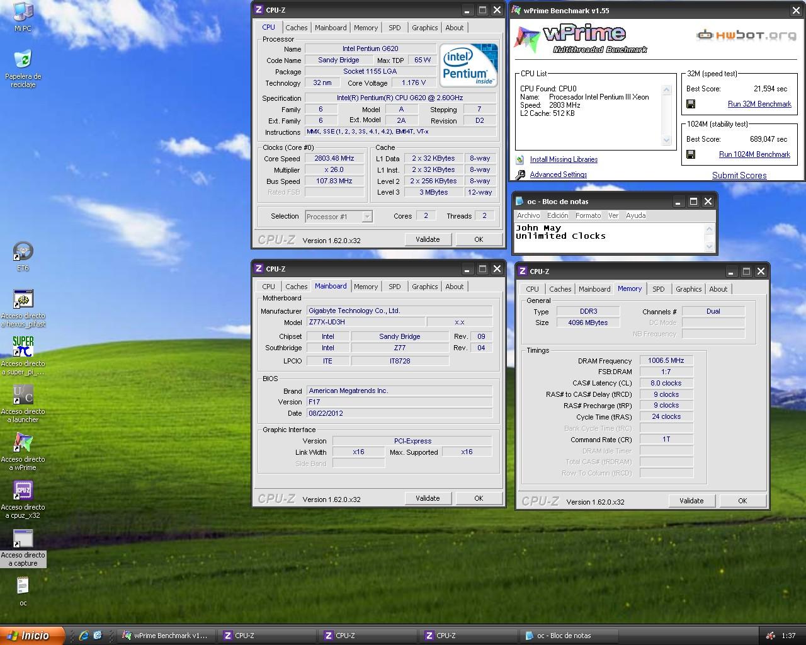Click the Core Voltage 1.176 V value
The height and width of the screenshot is (645, 806).
[414, 83]
